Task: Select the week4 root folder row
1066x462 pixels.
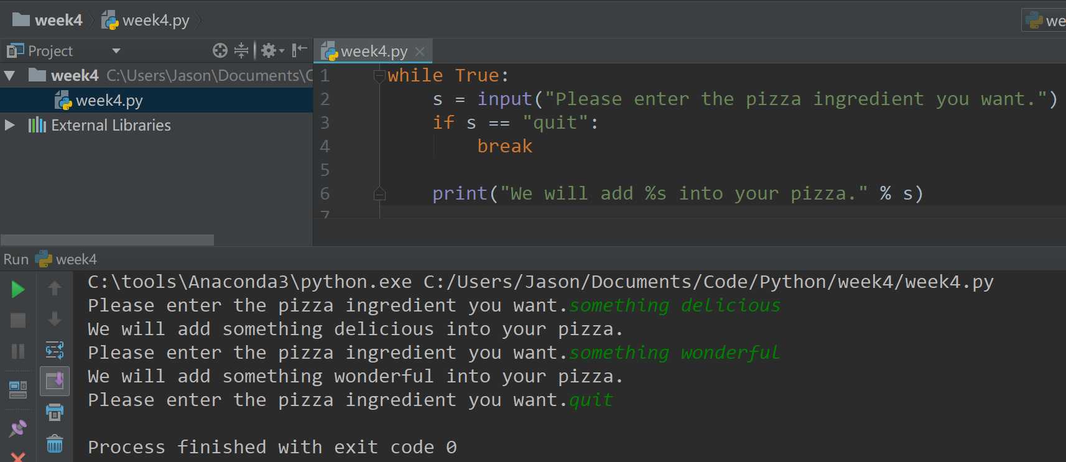Action: click(x=157, y=75)
